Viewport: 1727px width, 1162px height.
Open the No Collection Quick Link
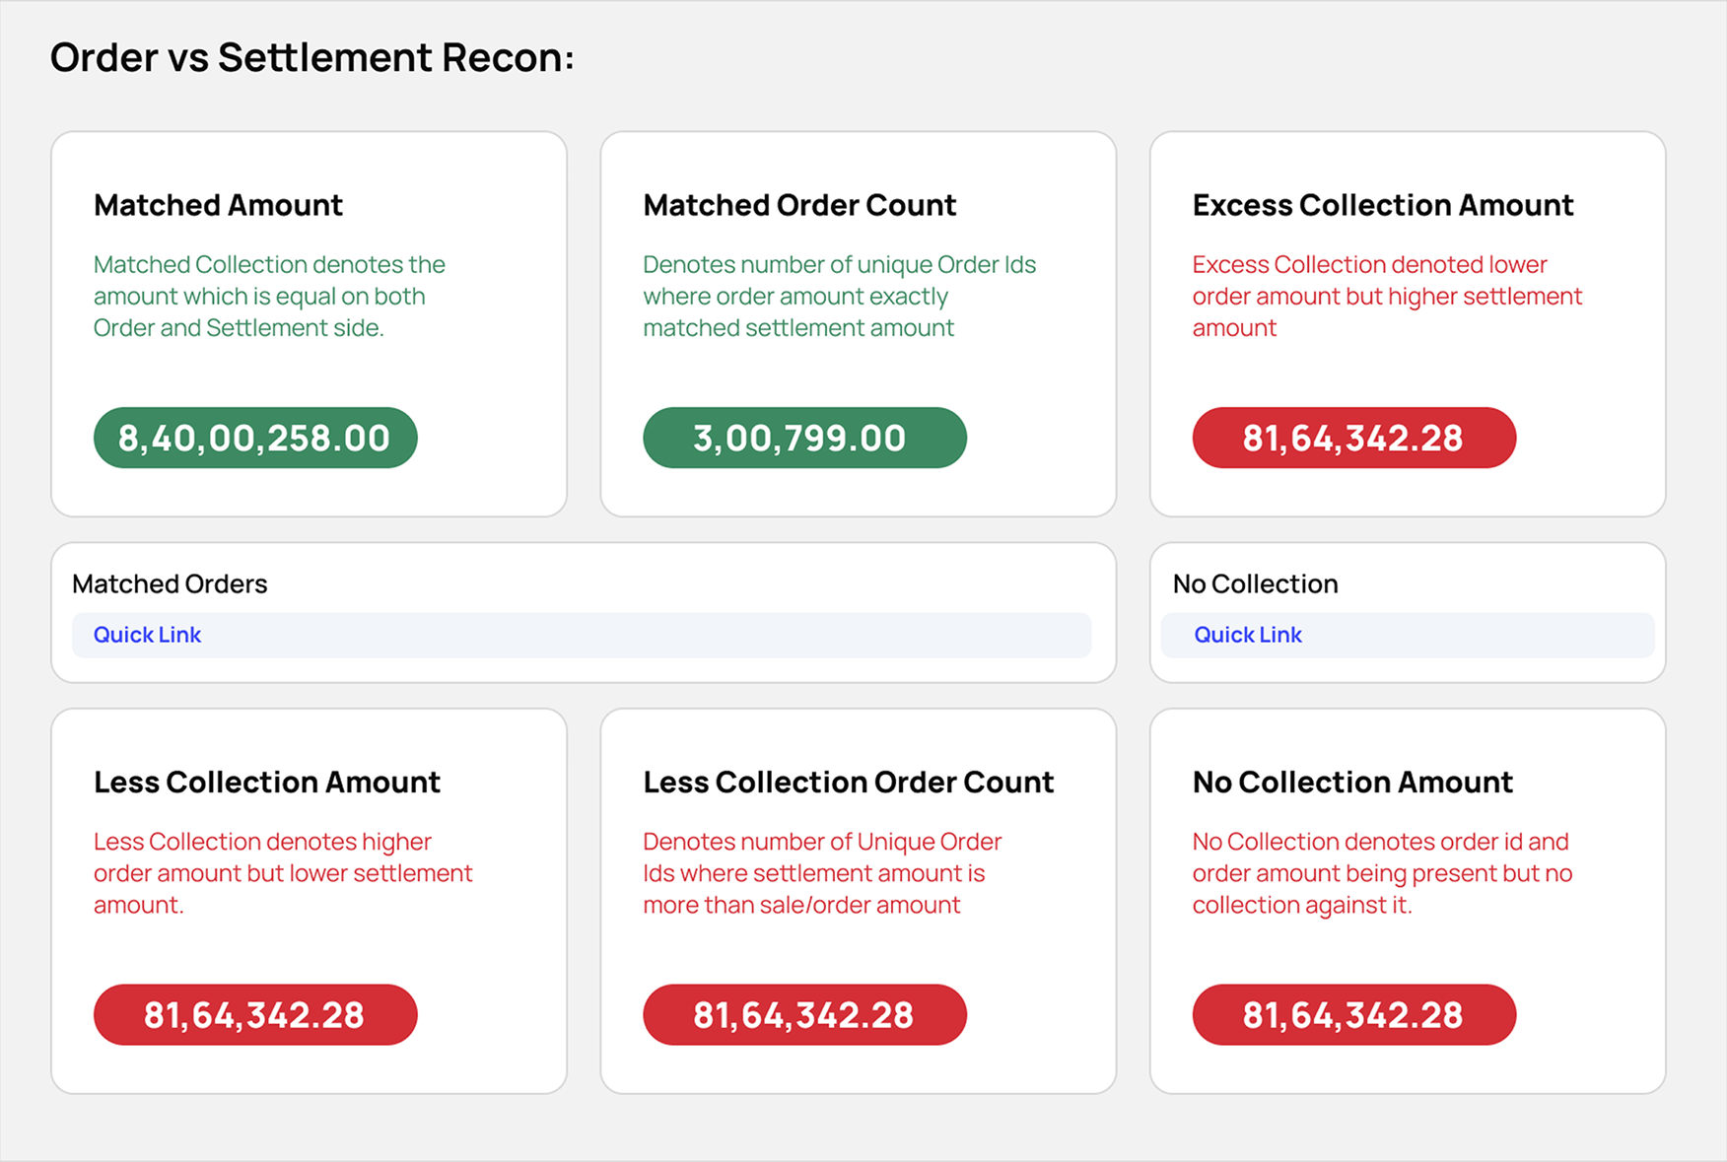[1248, 635]
